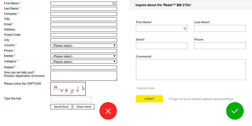This screenshot has width=252, height=126.
Task: Click the right form's Email field
Action: tap(161, 46)
